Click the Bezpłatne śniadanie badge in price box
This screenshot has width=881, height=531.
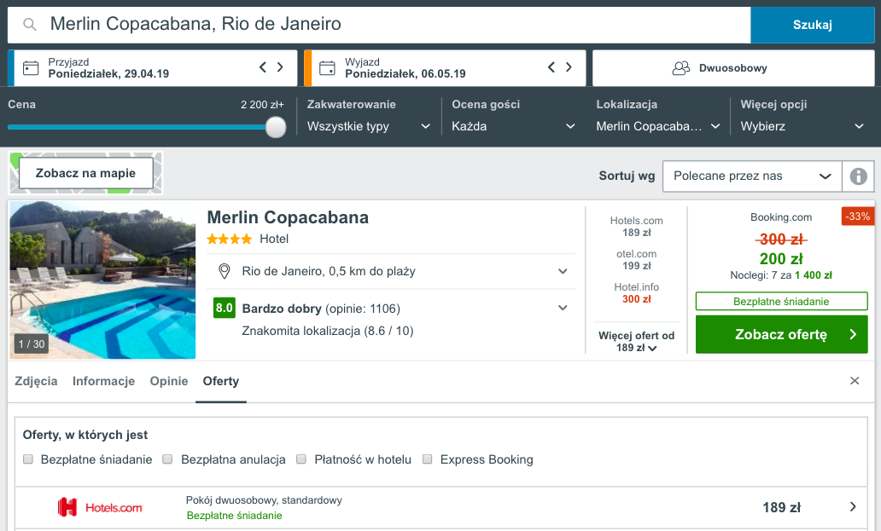tap(782, 301)
